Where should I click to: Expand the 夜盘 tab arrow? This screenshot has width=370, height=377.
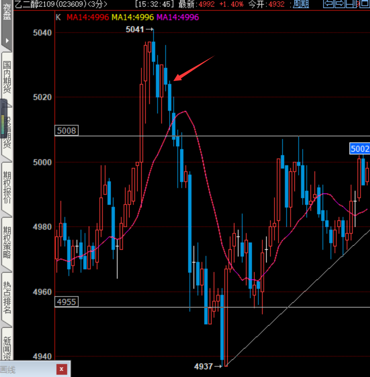pos(7,41)
